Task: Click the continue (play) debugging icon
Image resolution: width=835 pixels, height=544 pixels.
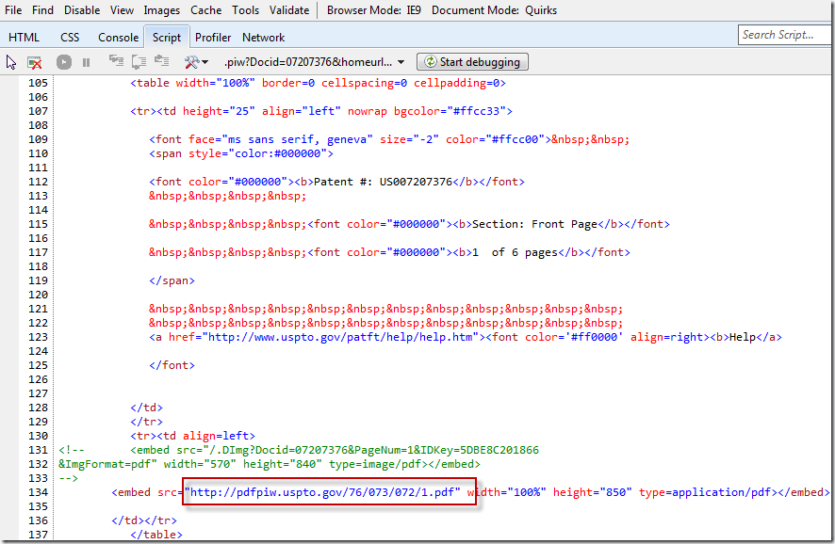Action: (x=64, y=62)
